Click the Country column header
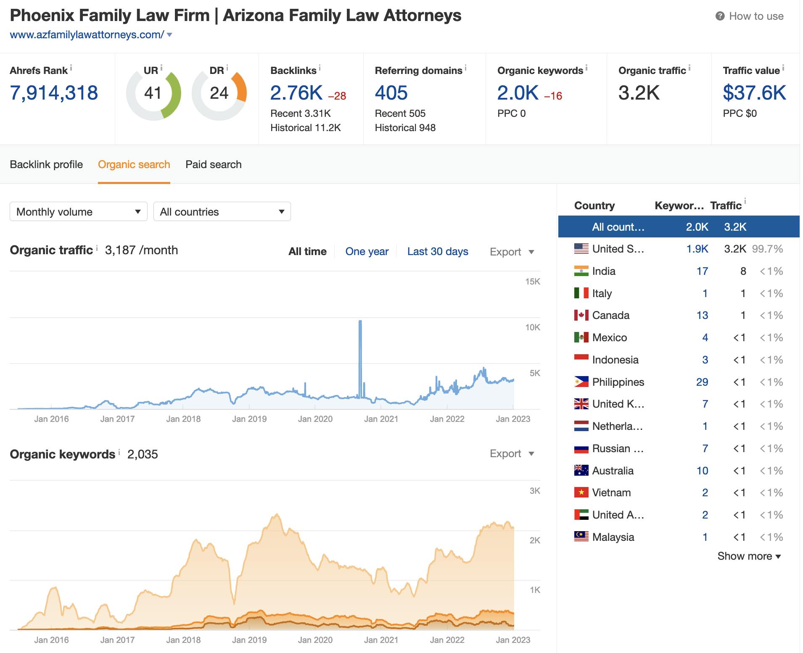This screenshot has height=653, width=803. [594, 205]
